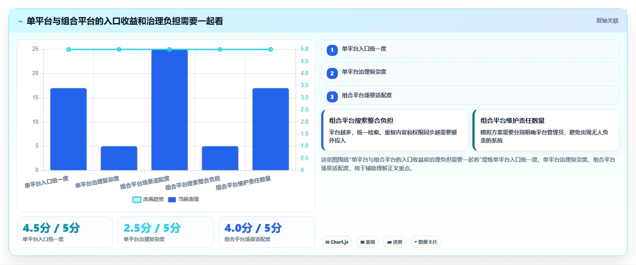
Task: Toggle the 当前表现 legend entry
Action: coord(183,199)
